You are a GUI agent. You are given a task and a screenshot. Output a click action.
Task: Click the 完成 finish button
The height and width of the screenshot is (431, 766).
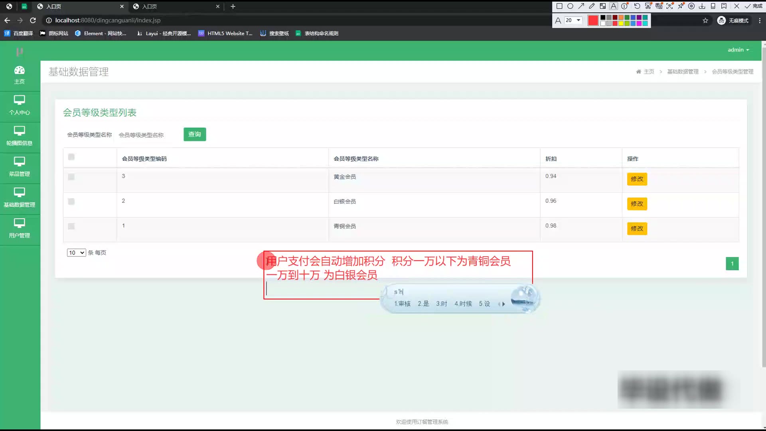(x=754, y=6)
